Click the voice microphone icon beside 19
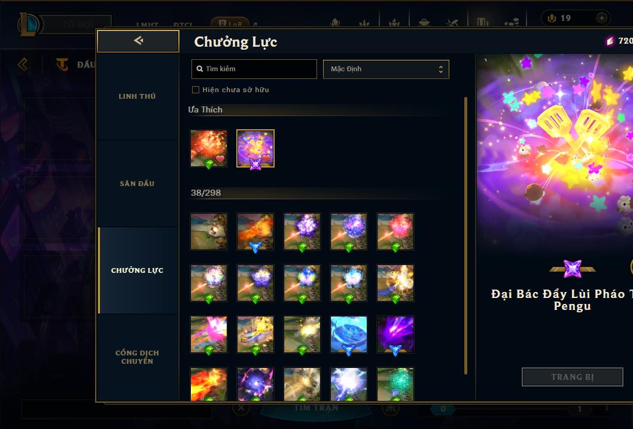The height and width of the screenshot is (429, 633). pyautogui.click(x=552, y=18)
